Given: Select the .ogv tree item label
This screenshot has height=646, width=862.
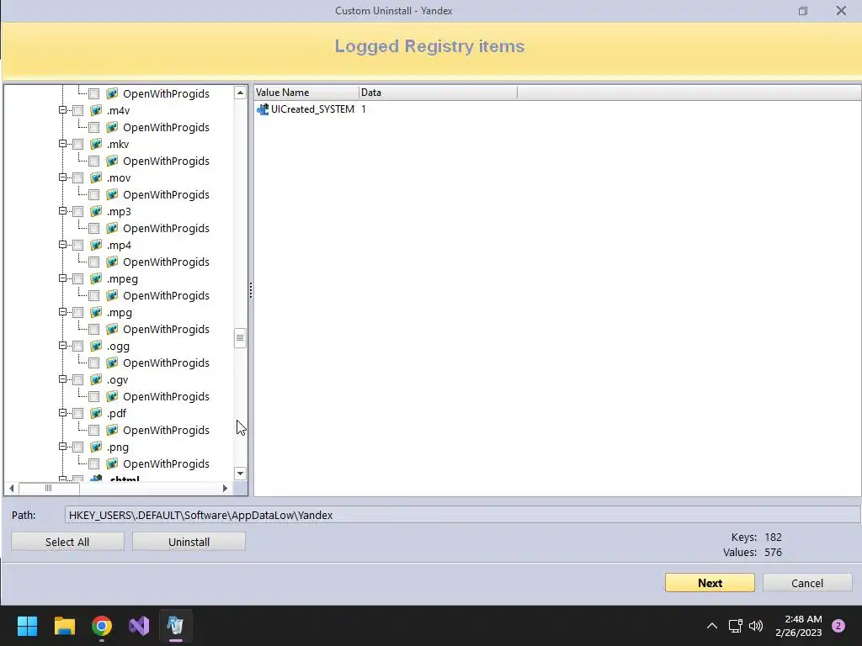Looking at the screenshot, I should pos(118,379).
